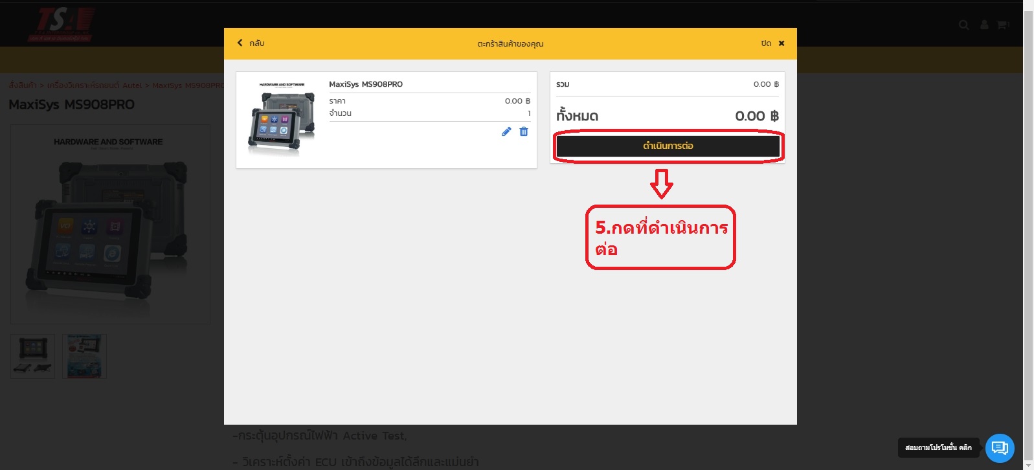Click the ทั้งหมด total amount 0.00 ฿
Viewport: 1034px width, 470px height.
(x=757, y=117)
